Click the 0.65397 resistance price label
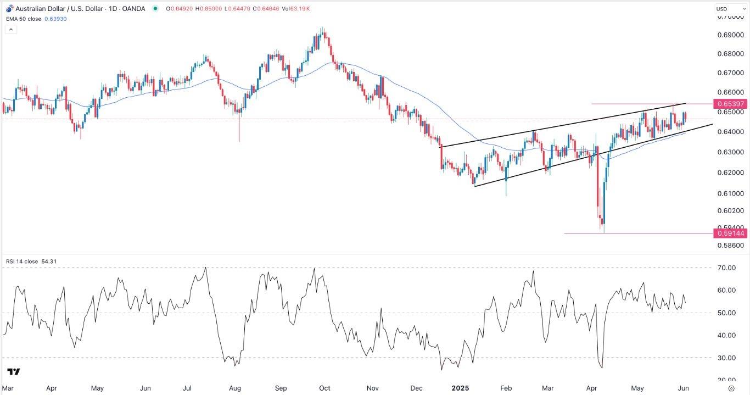The height and width of the screenshot is (395, 750). pyautogui.click(x=729, y=104)
